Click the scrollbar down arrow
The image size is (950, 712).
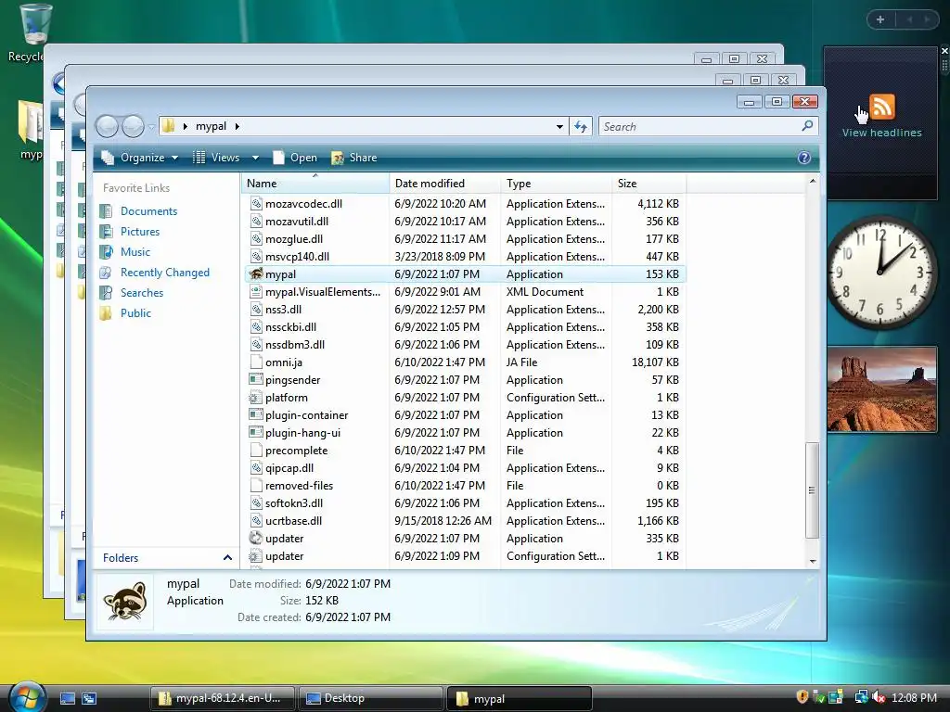click(813, 562)
